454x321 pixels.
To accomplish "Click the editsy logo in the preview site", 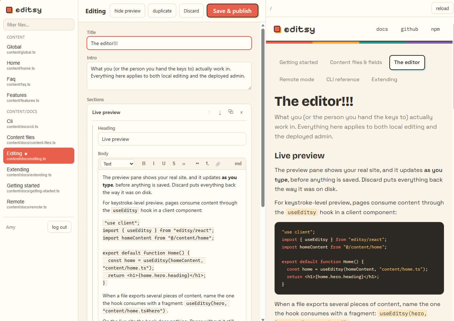I will click(x=294, y=29).
